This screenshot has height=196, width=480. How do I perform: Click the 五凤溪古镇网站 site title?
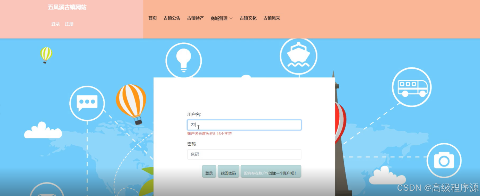(x=67, y=7)
